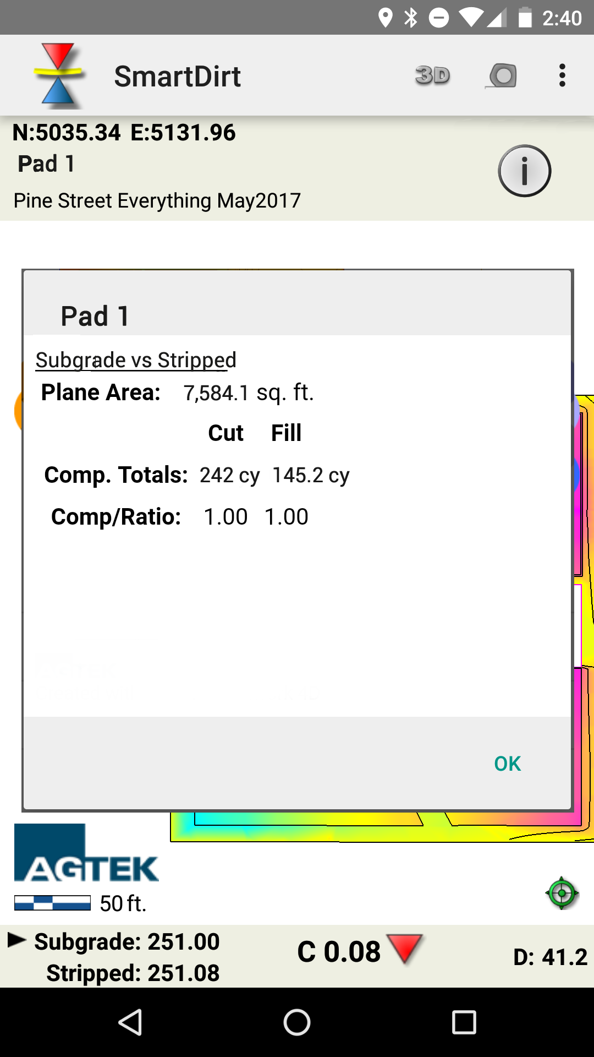Tap the tape measure tool icon
Screen dimensions: 594x1057
click(x=501, y=75)
